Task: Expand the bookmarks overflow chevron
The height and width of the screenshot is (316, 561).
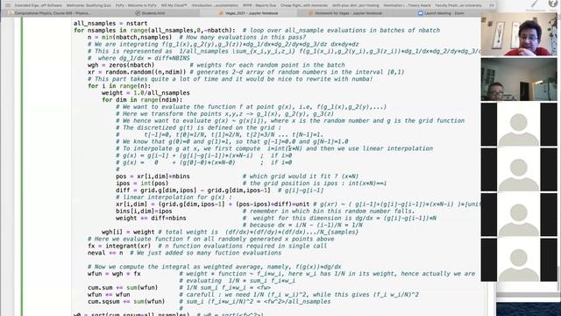Action: (492, 5)
